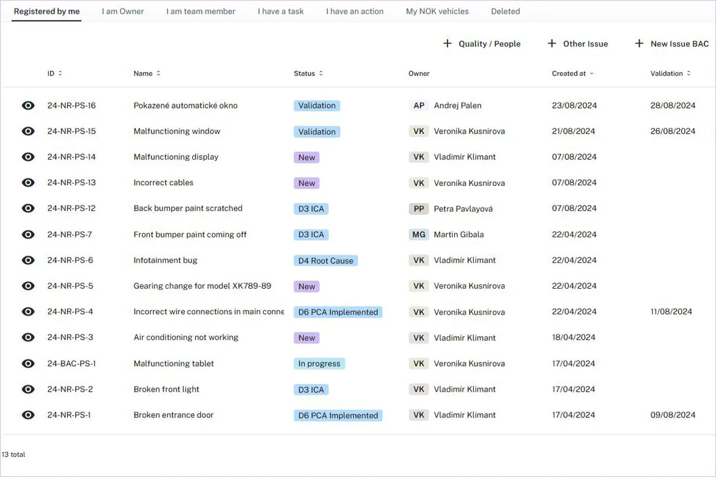716x477 pixels.
Task: Add a new Quality / People issue
Action: pyautogui.click(x=482, y=44)
